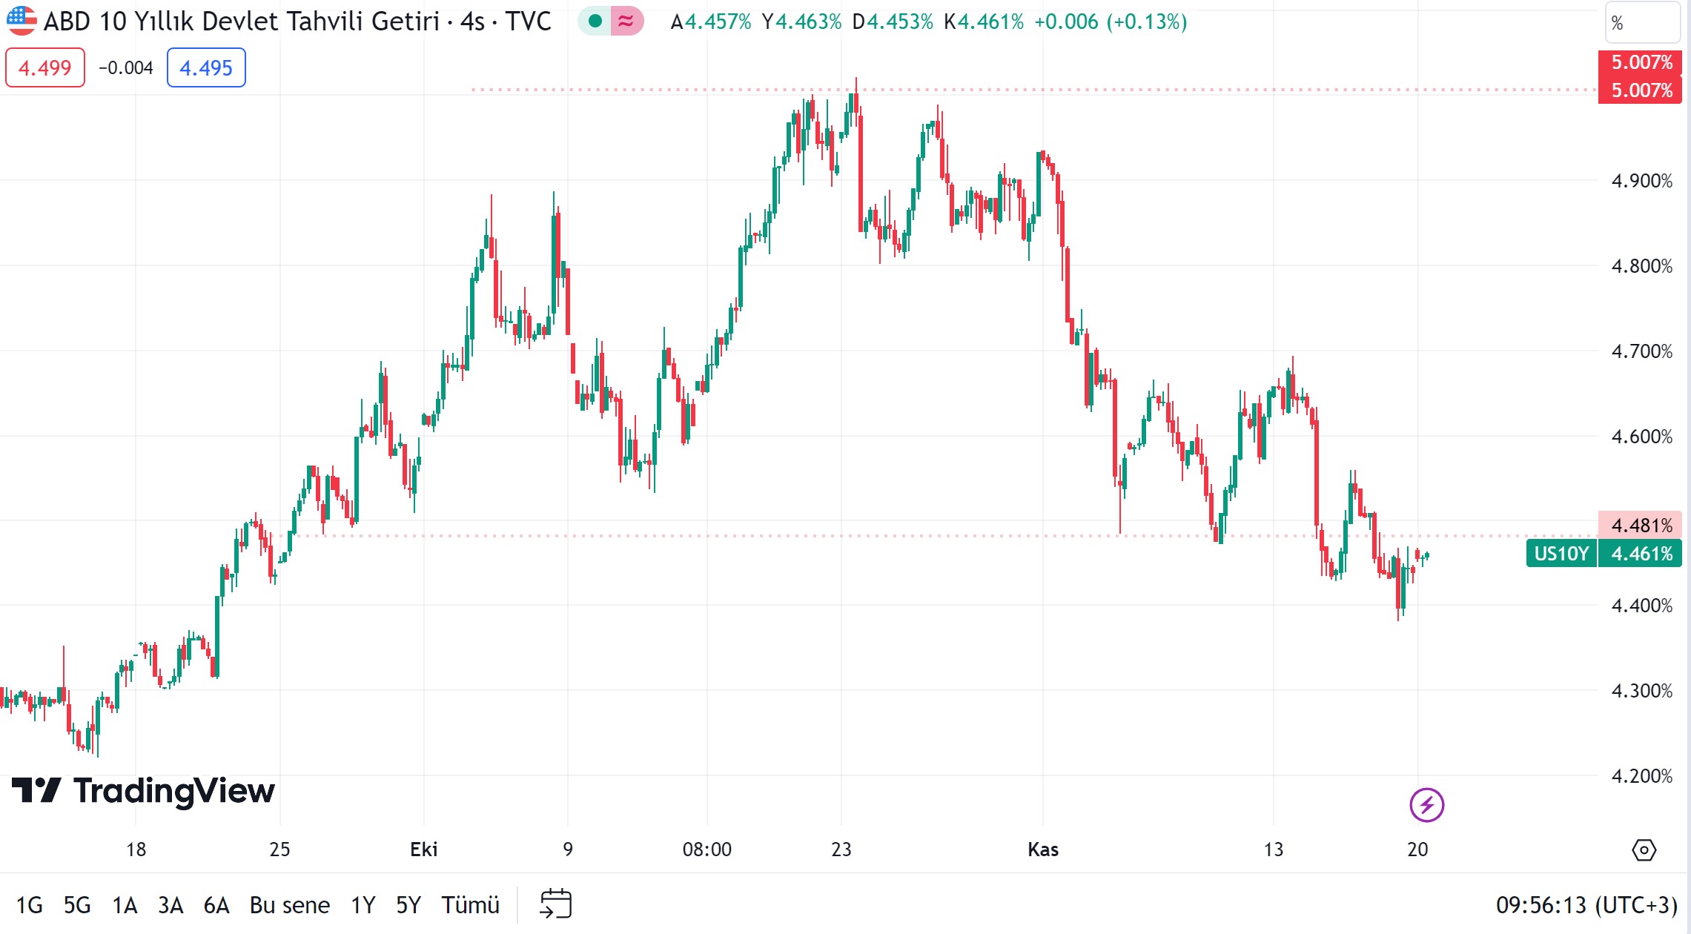Viewport: 1691px width, 934px height.
Task: Click the TradingView logo
Action: pyautogui.click(x=143, y=791)
